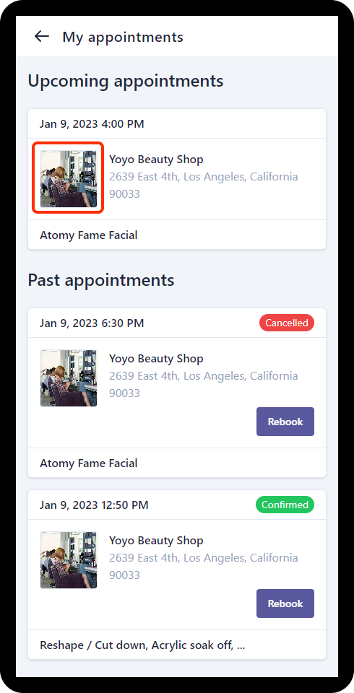This screenshot has height=693, width=354.
Task: Rebook the confirmed 12:50 PM appointment
Action: (285, 603)
